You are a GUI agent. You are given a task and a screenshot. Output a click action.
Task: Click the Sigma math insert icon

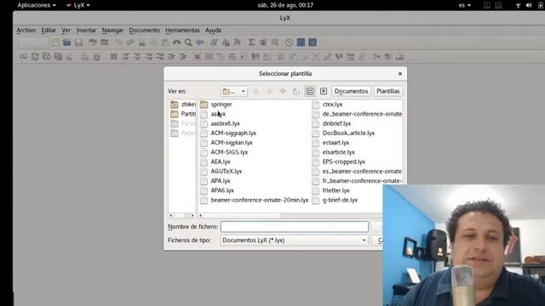pos(252,42)
